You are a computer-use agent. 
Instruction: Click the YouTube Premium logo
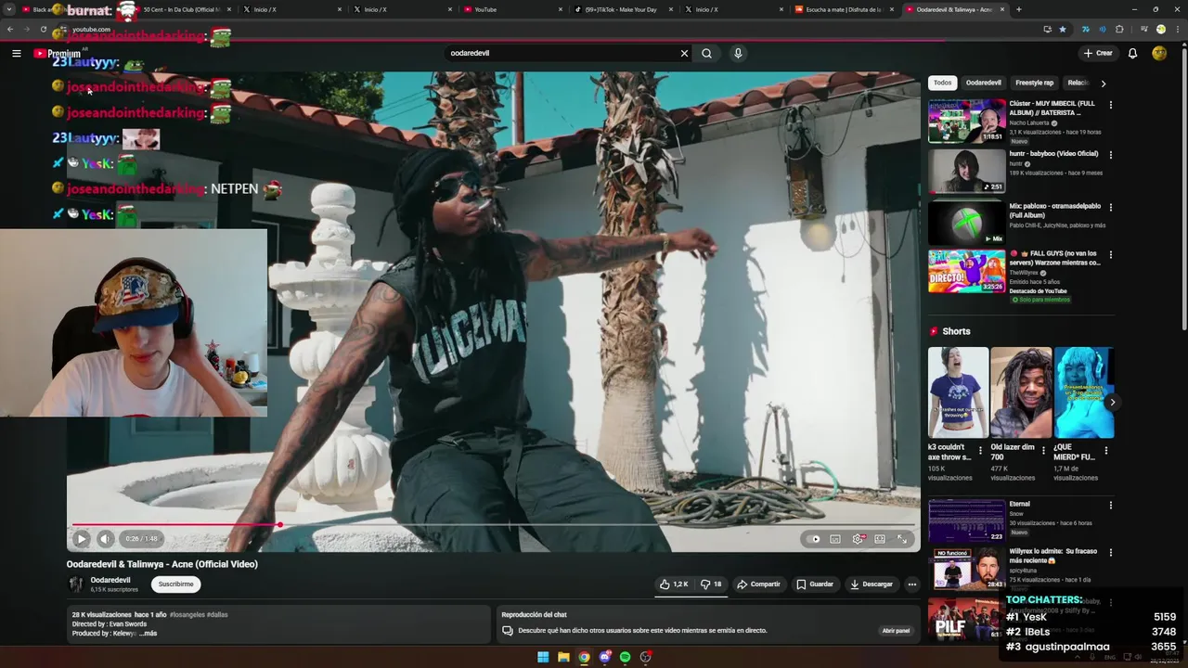(x=58, y=53)
